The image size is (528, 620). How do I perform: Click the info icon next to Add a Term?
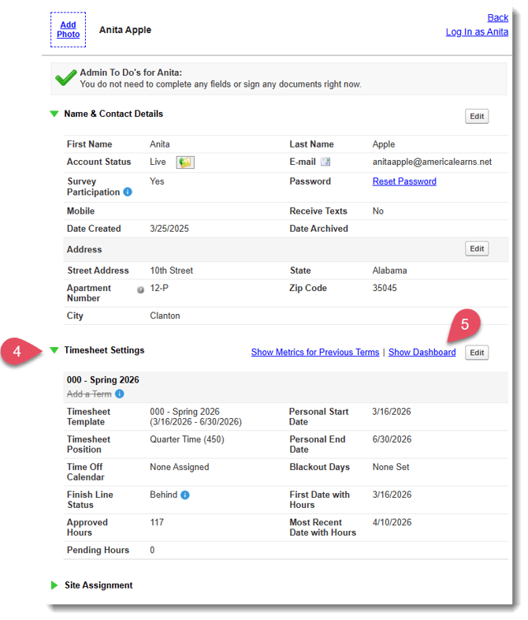(120, 394)
